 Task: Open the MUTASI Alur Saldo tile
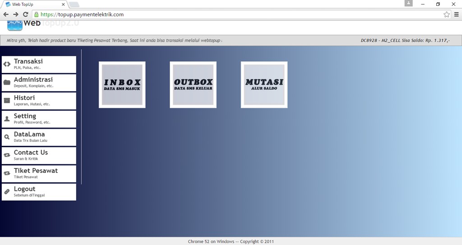(x=264, y=85)
